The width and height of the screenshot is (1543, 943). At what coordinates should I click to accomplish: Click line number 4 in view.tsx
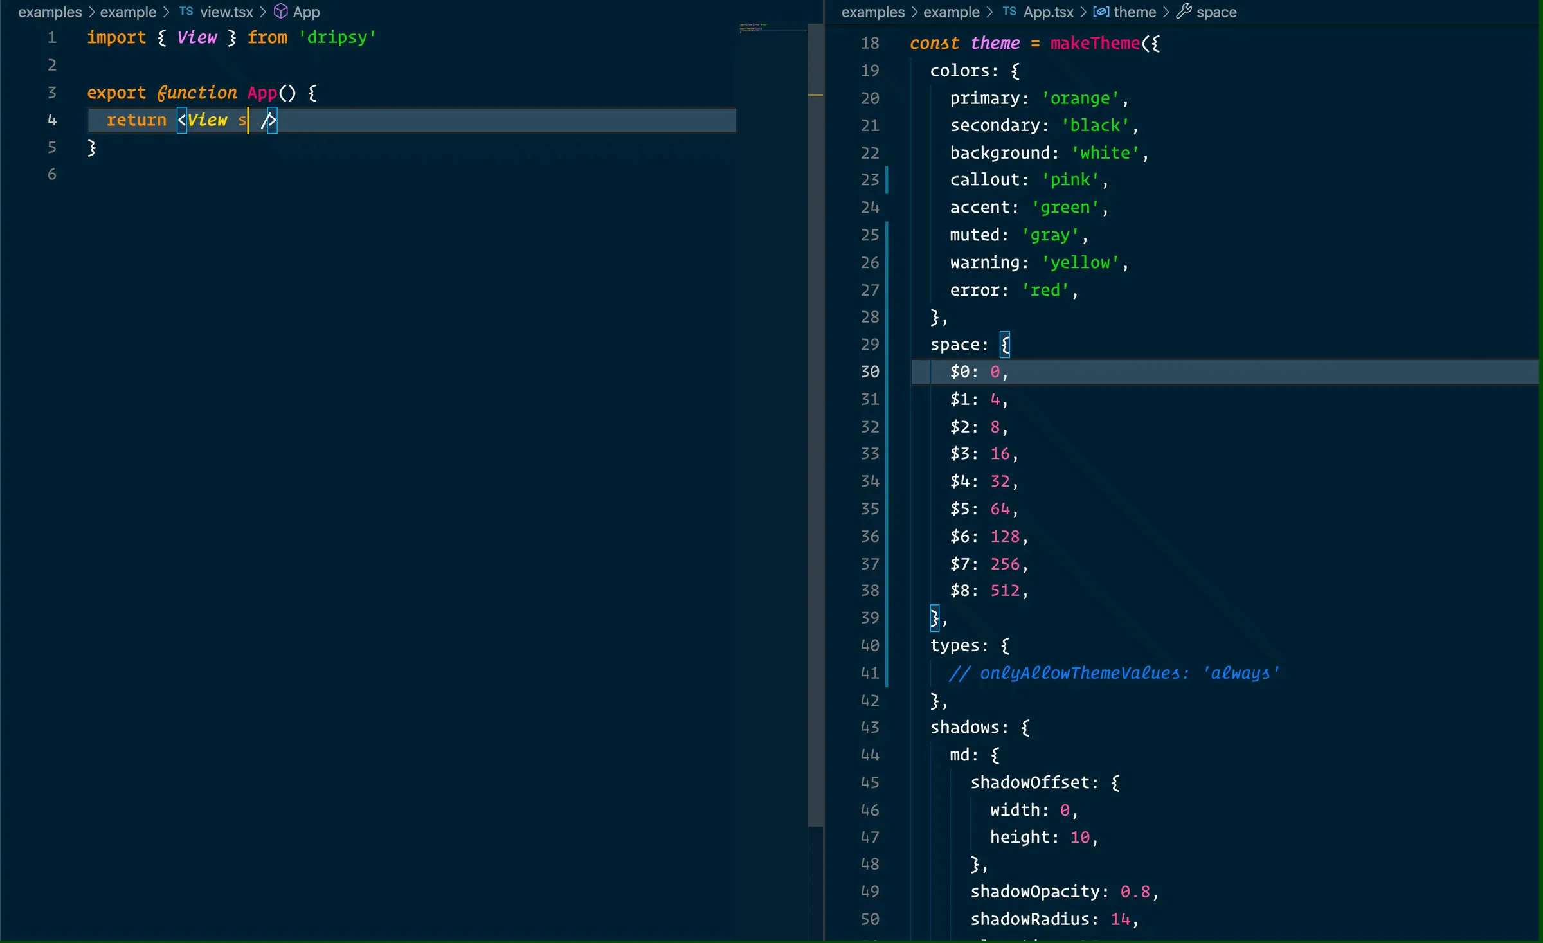pyautogui.click(x=52, y=120)
